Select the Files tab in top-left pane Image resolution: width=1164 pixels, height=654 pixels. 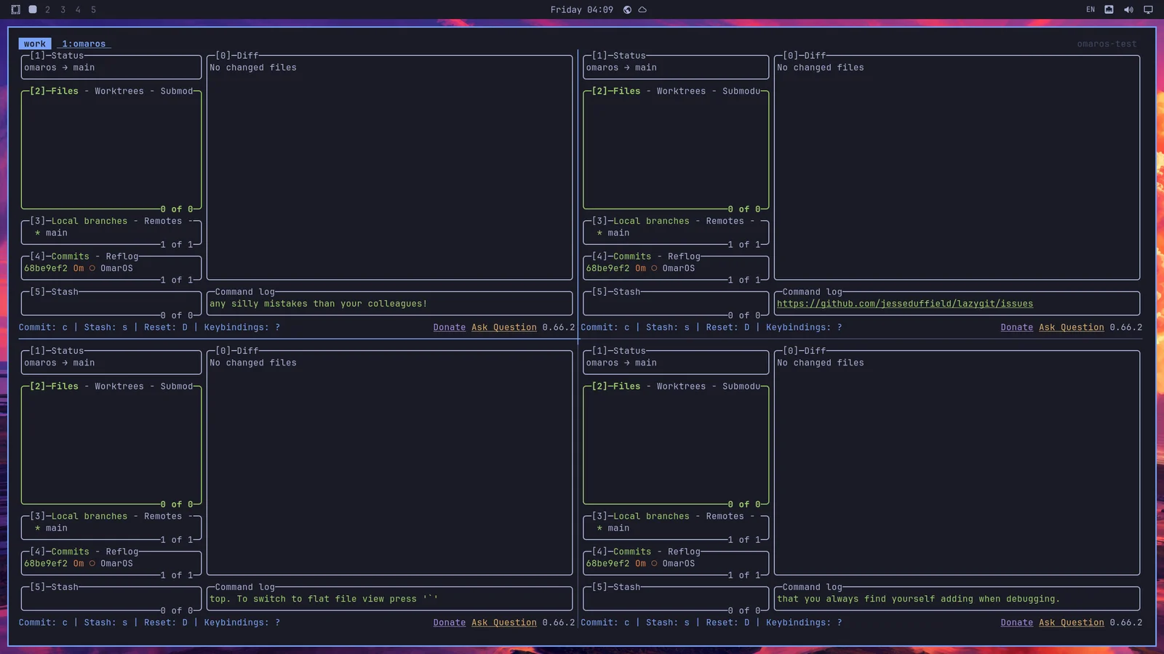[x=65, y=91]
